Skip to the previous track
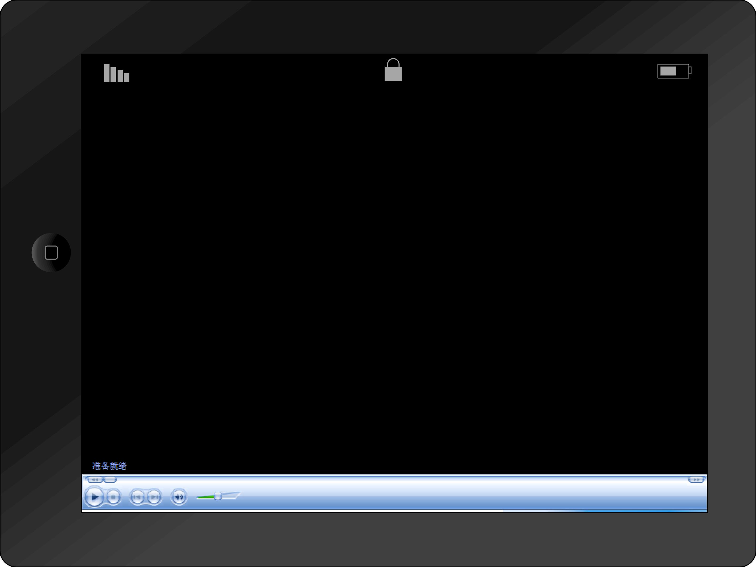756x567 pixels. point(137,497)
